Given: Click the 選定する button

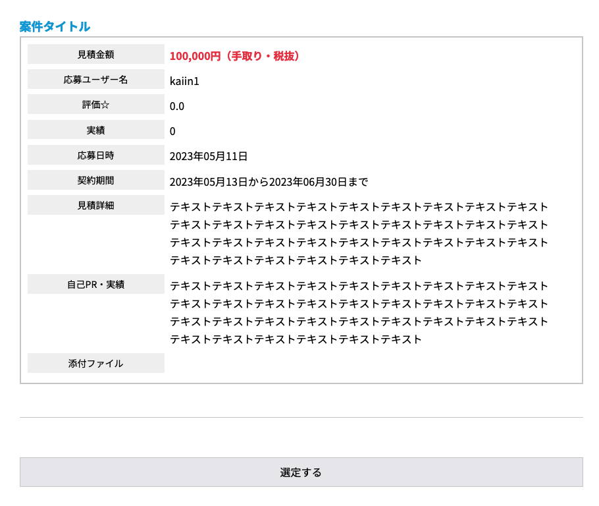Looking at the screenshot, I should click(301, 472).
